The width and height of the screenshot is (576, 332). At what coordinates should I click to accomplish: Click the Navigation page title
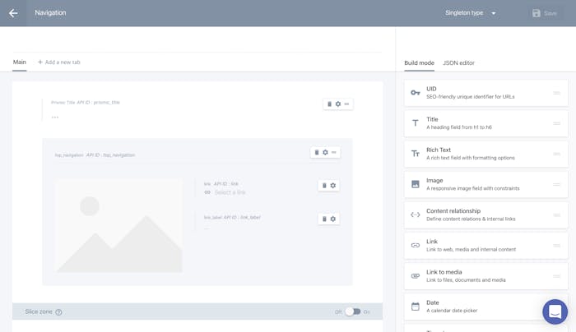(50, 13)
